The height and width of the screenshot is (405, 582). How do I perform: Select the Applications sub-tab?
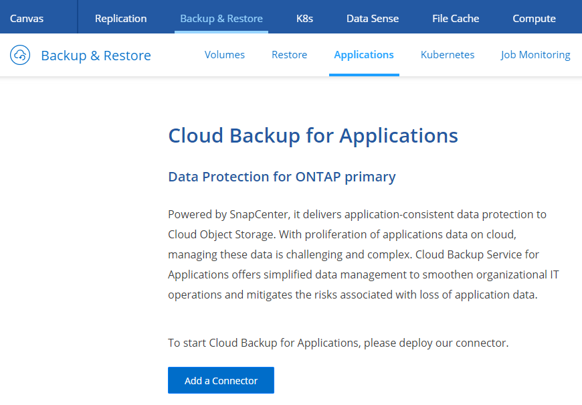pyautogui.click(x=364, y=54)
